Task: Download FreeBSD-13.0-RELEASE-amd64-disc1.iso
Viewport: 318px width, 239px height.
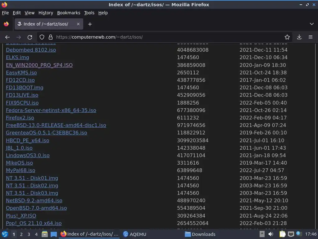Action: click(x=56, y=125)
